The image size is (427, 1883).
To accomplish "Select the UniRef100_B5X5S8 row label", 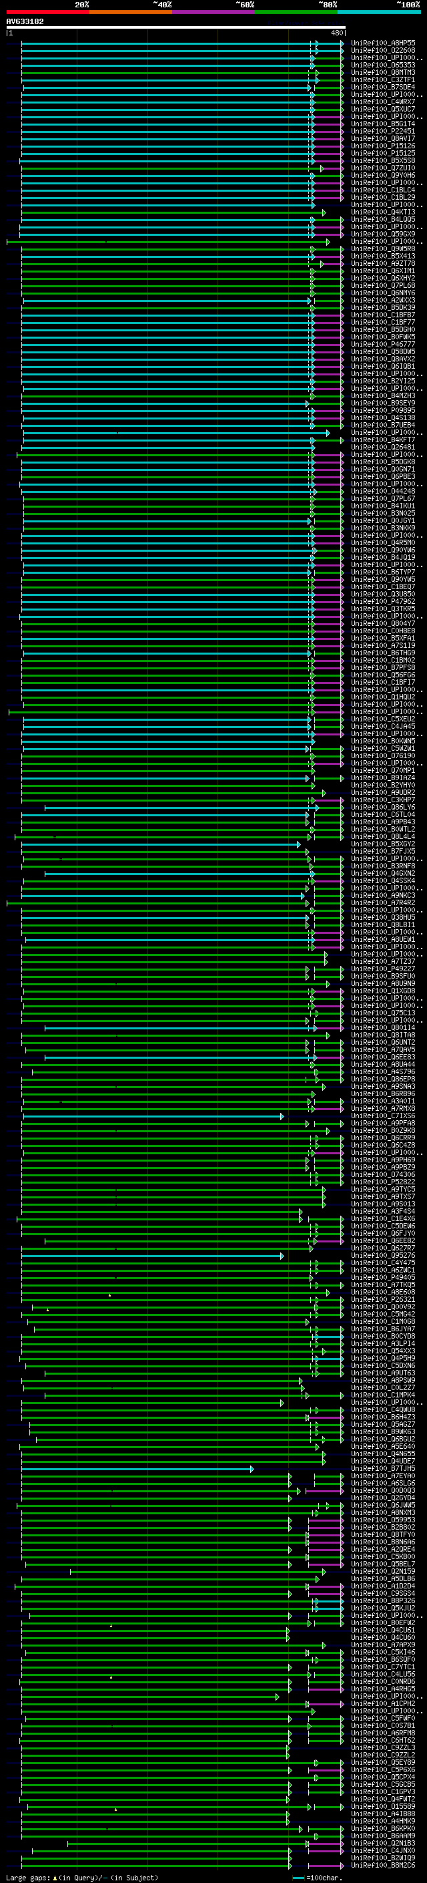I will click(383, 161).
